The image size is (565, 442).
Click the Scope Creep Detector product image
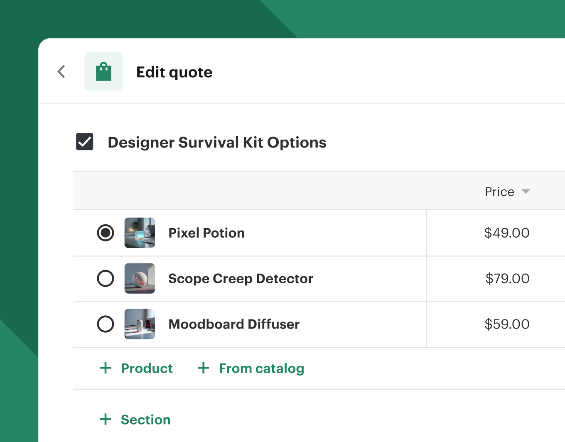[140, 278]
